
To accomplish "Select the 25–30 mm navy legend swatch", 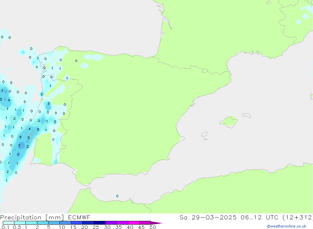I will click(x=100, y=223).
